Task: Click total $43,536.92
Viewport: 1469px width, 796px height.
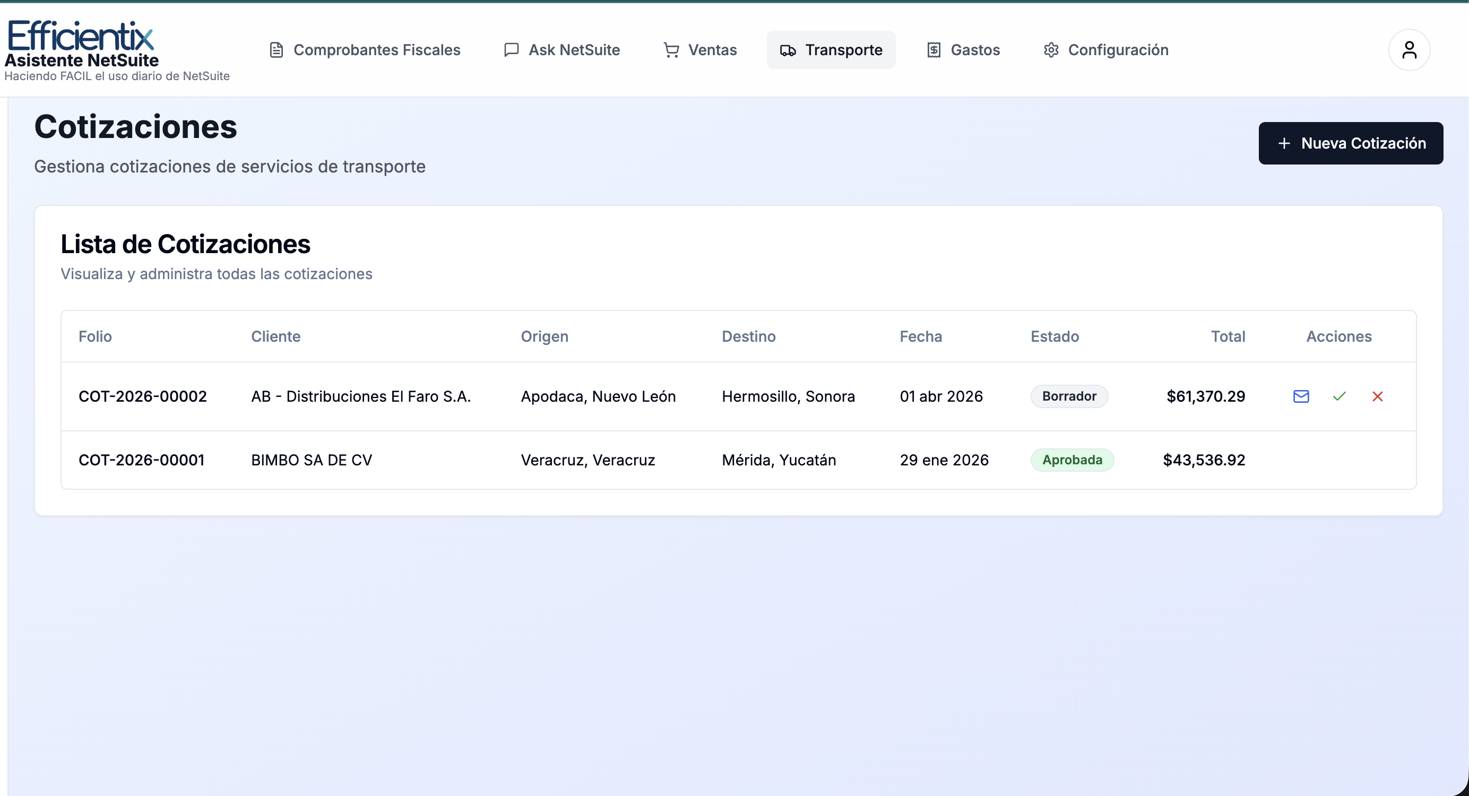Action: pos(1204,460)
